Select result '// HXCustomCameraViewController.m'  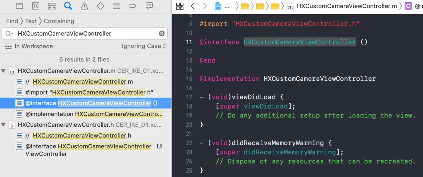[x=86, y=82]
